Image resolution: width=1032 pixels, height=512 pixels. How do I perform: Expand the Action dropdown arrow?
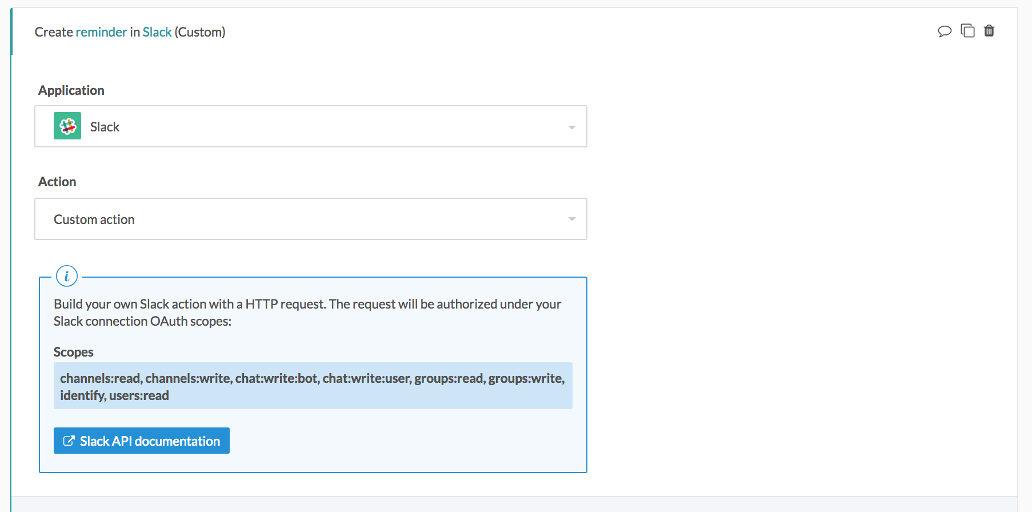coord(571,219)
